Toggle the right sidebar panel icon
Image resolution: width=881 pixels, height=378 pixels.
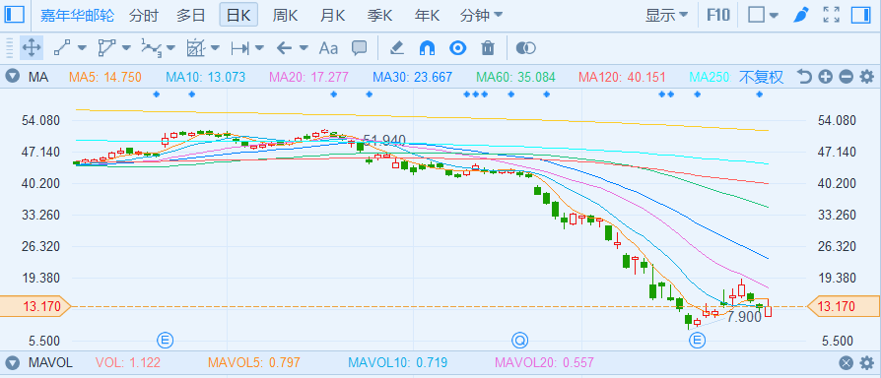click(860, 15)
